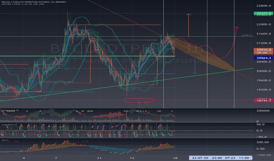This screenshot has height=161, width=274.
Task: Click the 0.00 CCI scale value
Action: (x=260, y=149)
